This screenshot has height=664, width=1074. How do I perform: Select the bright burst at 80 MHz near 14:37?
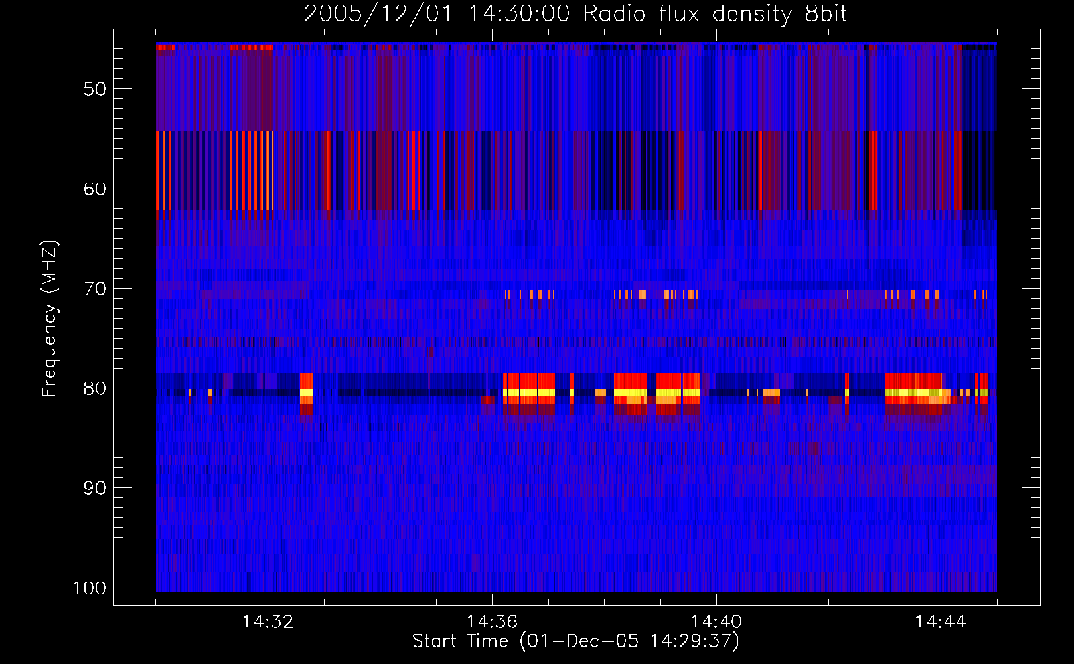tap(529, 393)
